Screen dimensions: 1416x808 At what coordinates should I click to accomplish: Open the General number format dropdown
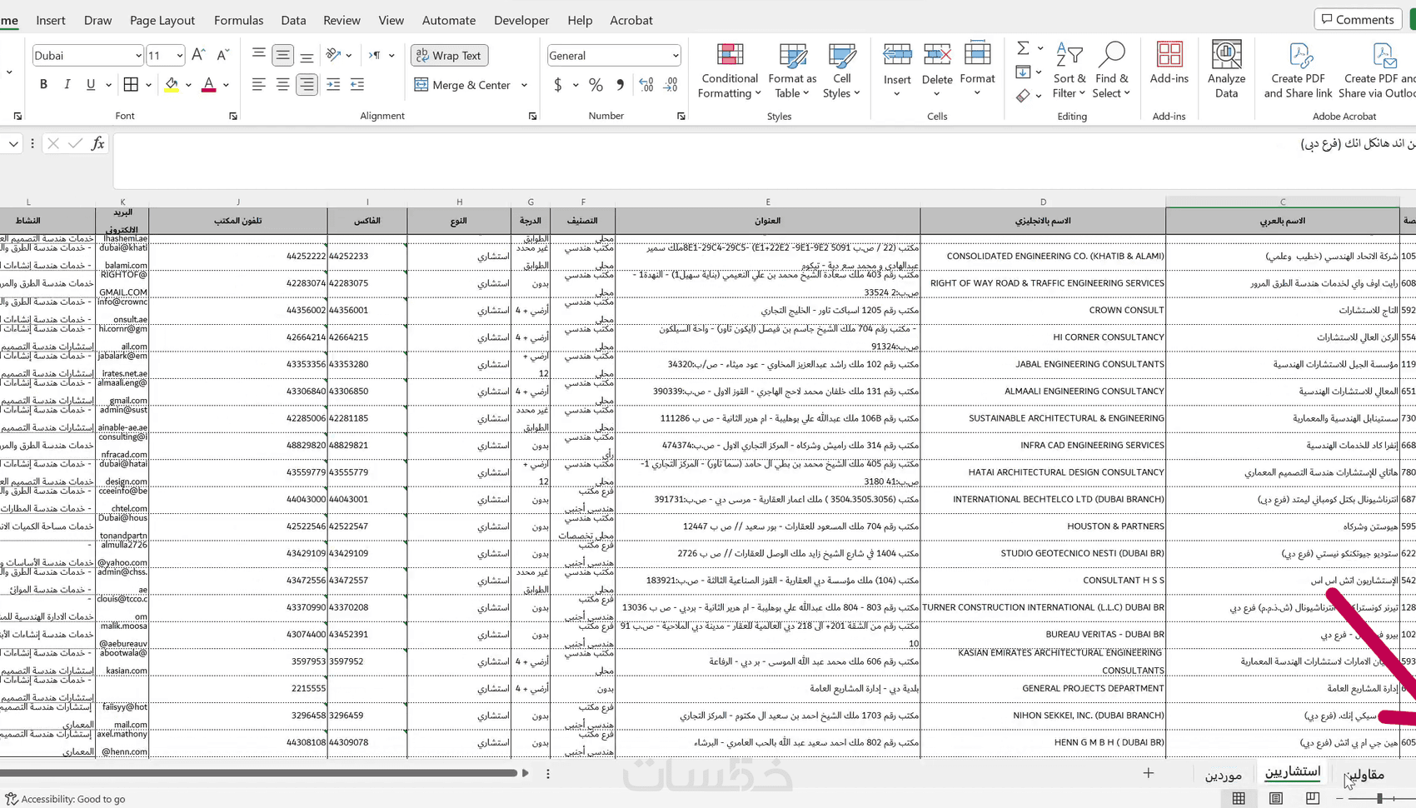point(675,56)
